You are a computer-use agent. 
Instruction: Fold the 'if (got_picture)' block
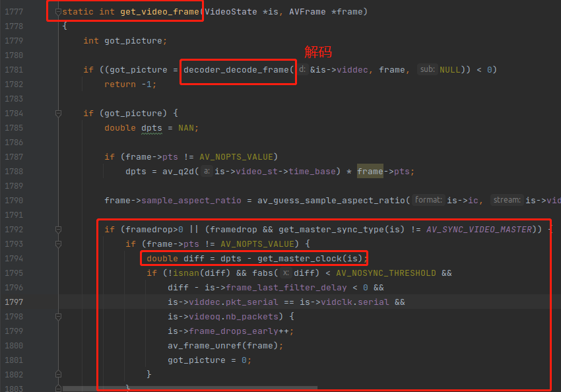tap(58, 114)
